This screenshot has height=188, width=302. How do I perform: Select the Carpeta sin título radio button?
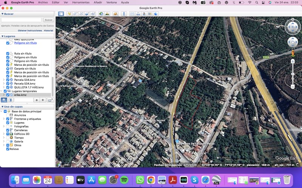[8, 68]
